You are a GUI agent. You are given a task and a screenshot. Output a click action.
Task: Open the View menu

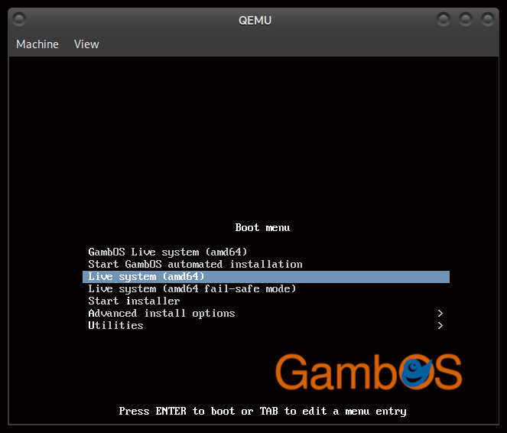tap(86, 44)
